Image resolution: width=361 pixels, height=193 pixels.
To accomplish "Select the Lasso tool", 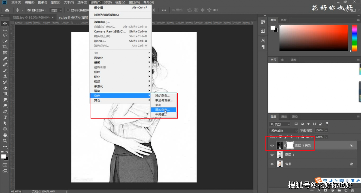I will (x=5, y=35).
